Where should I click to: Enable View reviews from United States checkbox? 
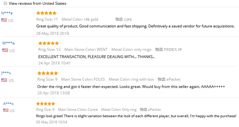(5, 3)
